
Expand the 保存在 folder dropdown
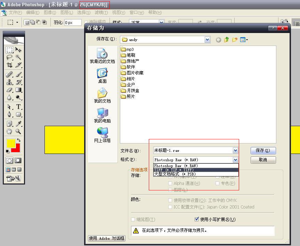pos(207,40)
